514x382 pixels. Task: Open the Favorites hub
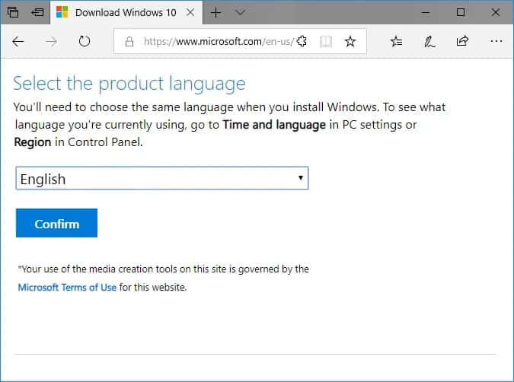coord(396,41)
